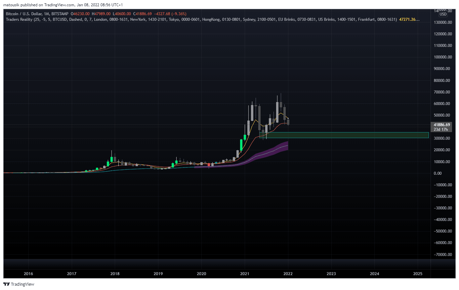Select the green rectangle support zone
Screen dimensions: 459x290
[347, 135]
